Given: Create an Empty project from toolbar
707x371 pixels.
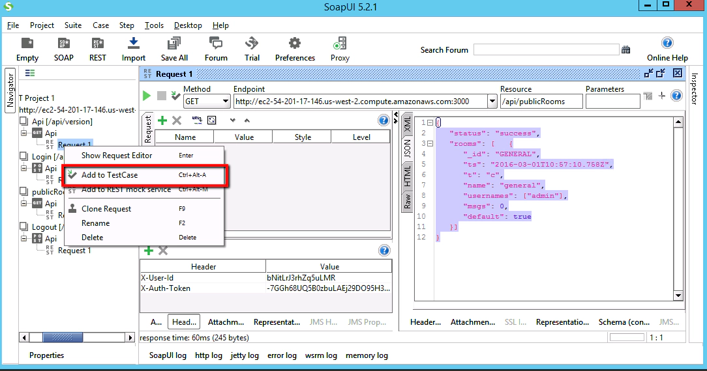Looking at the screenshot, I should (27, 49).
